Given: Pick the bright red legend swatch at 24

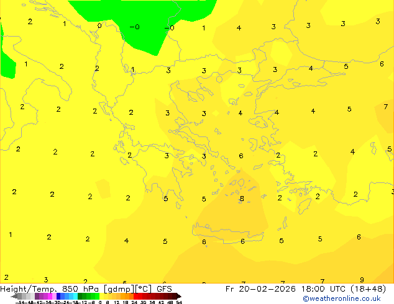Looking at the screenshot, I should (x=135, y=296).
